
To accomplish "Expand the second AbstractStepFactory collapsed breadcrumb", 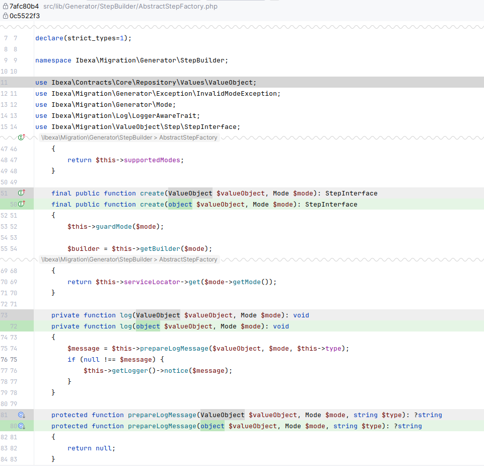I will point(128,259).
